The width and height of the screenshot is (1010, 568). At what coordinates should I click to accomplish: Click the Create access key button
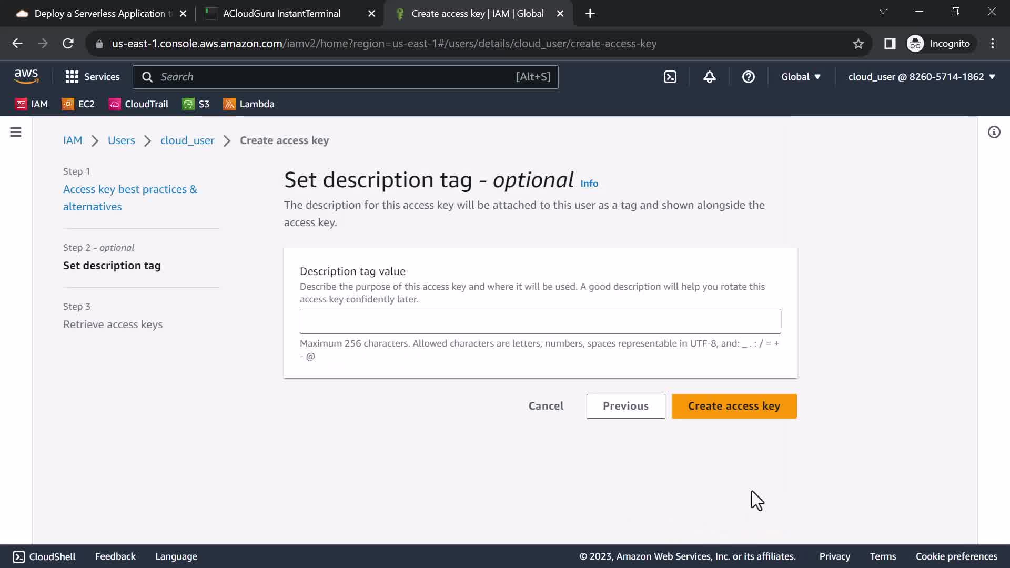coord(734,406)
